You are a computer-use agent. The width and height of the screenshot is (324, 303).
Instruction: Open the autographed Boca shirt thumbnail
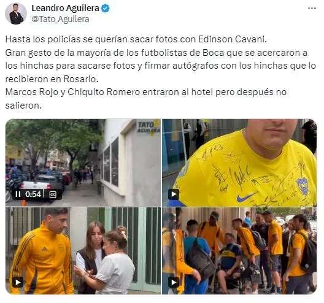pyautogui.click(x=239, y=163)
